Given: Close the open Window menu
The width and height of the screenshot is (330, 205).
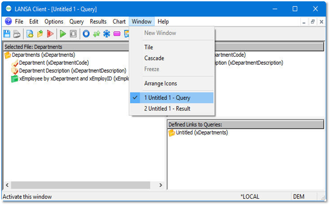Looking at the screenshot, I should [142, 22].
